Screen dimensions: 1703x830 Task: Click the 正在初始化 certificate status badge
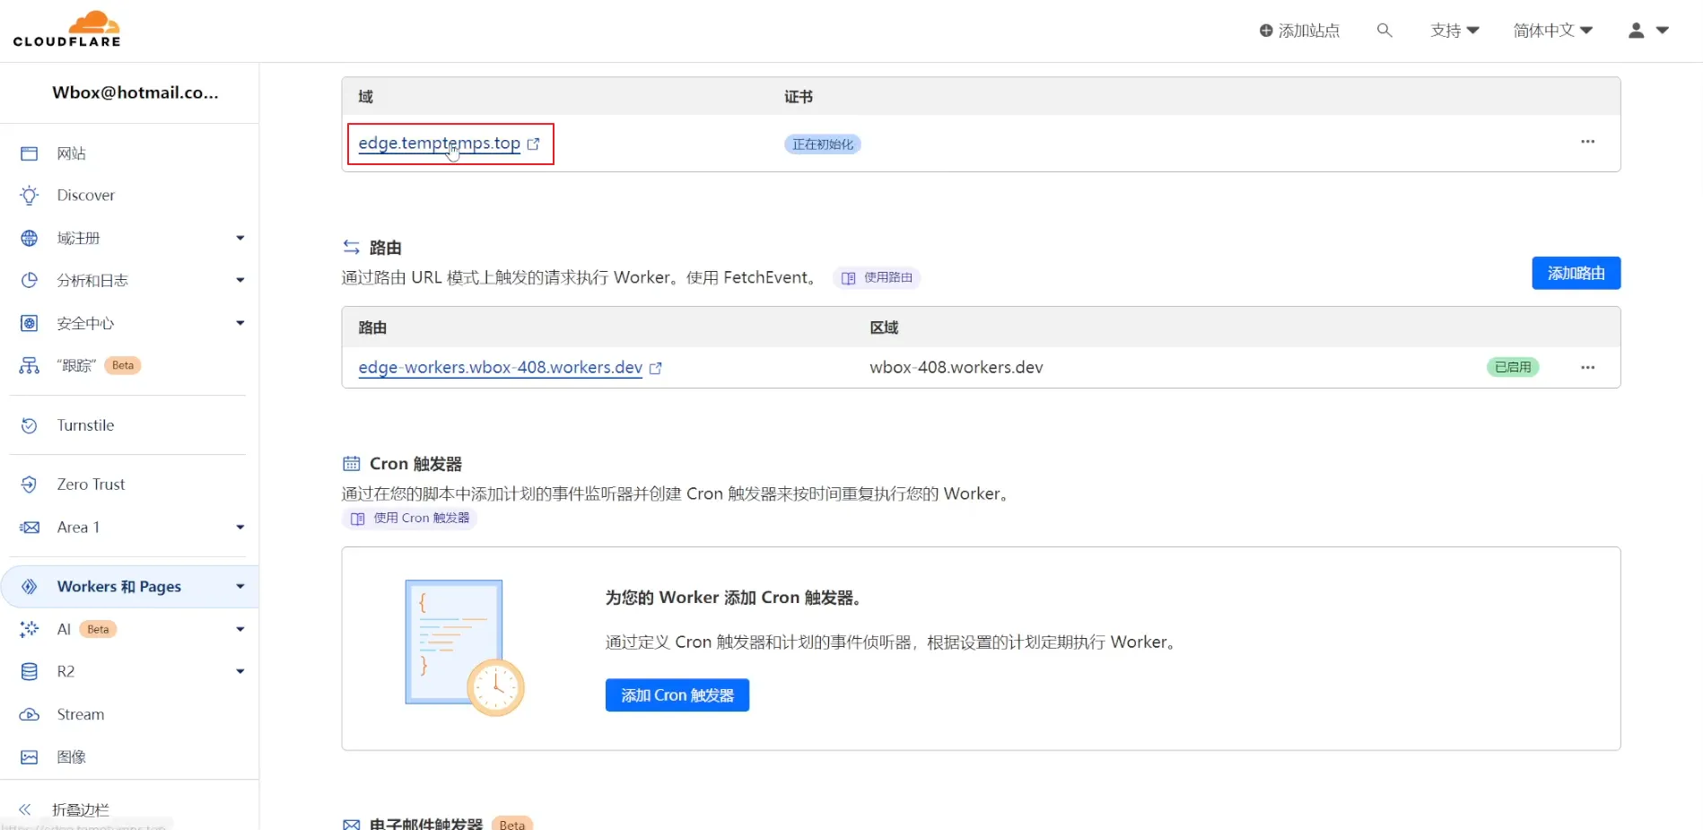pyautogui.click(x=823, y=144)
